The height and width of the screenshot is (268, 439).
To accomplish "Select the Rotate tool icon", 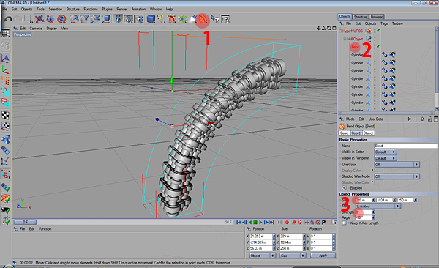I will [61, 19].
